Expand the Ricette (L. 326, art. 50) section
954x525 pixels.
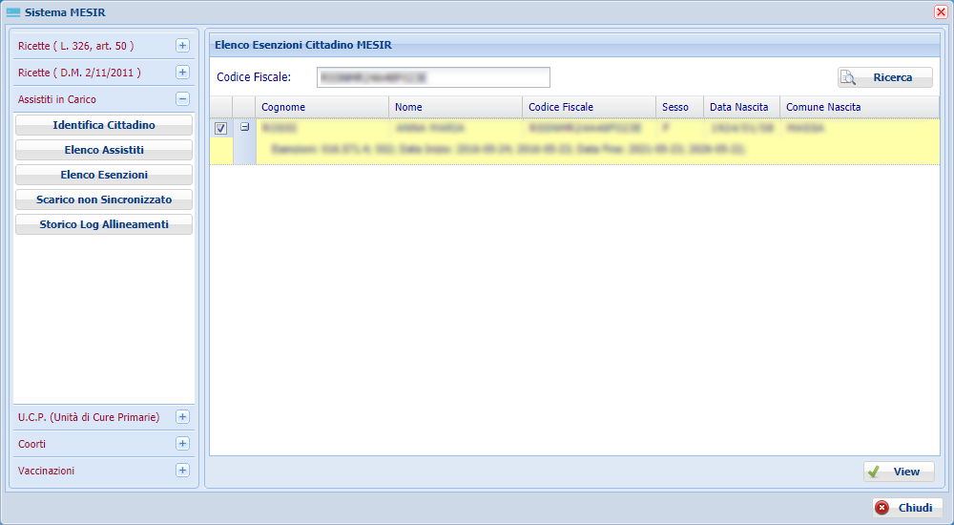(x=182, y=46)
